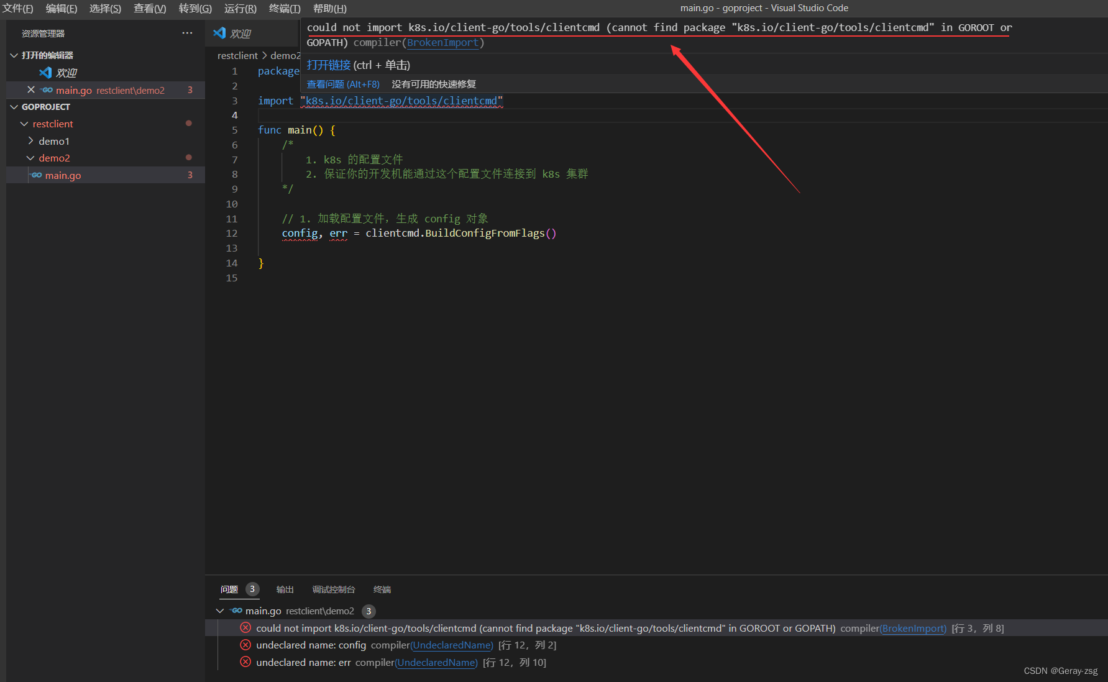Click error icon of undeclared err row
The height and width of the screenshot is (682, 1108).
point(245,662)
